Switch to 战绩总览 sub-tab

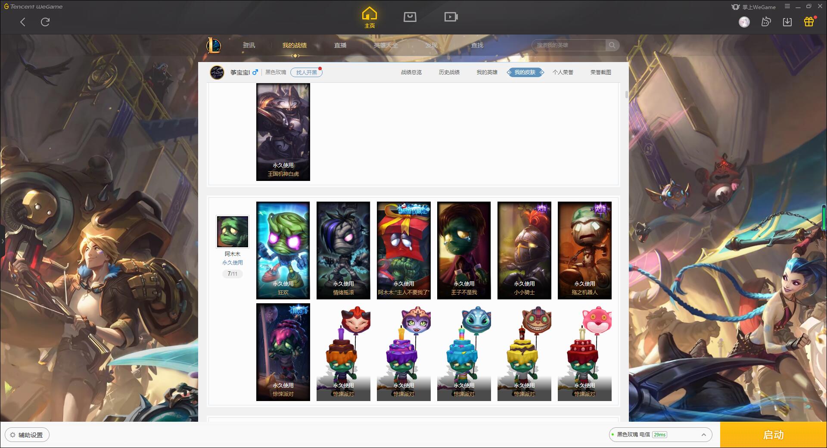coord(411,72)
